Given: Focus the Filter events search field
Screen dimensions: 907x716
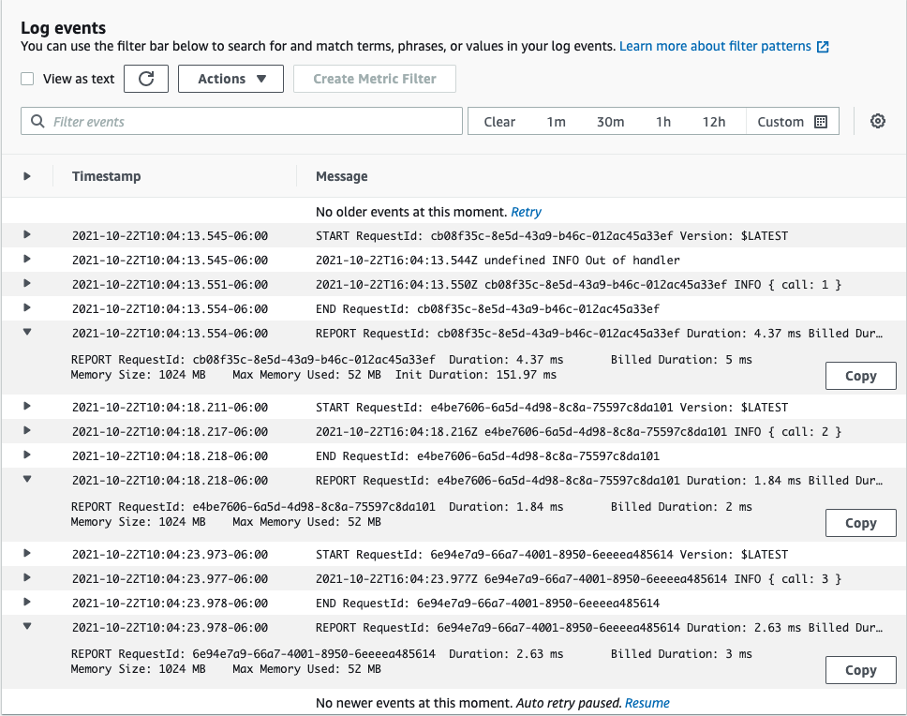Looking at the screenshot, I should [x=253, y=122].
